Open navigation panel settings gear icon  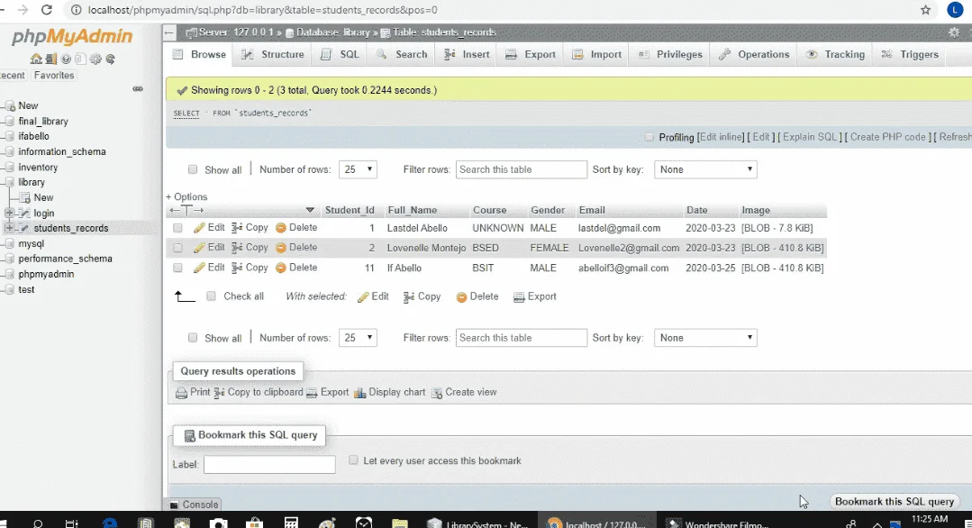point(95,59)
